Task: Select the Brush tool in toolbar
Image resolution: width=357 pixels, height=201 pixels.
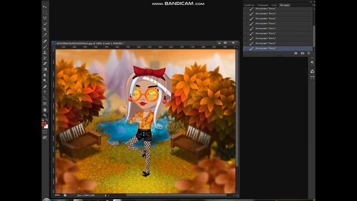Action: 45,47
